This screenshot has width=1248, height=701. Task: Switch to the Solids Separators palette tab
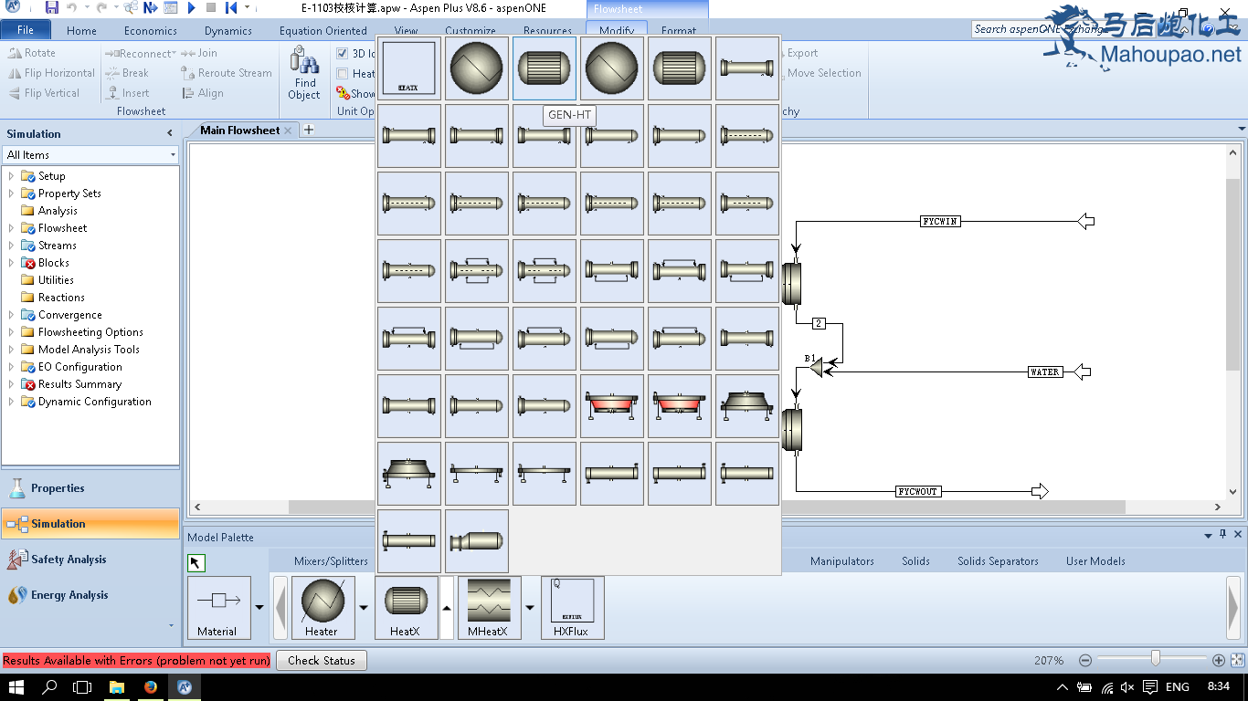(998, 561)
